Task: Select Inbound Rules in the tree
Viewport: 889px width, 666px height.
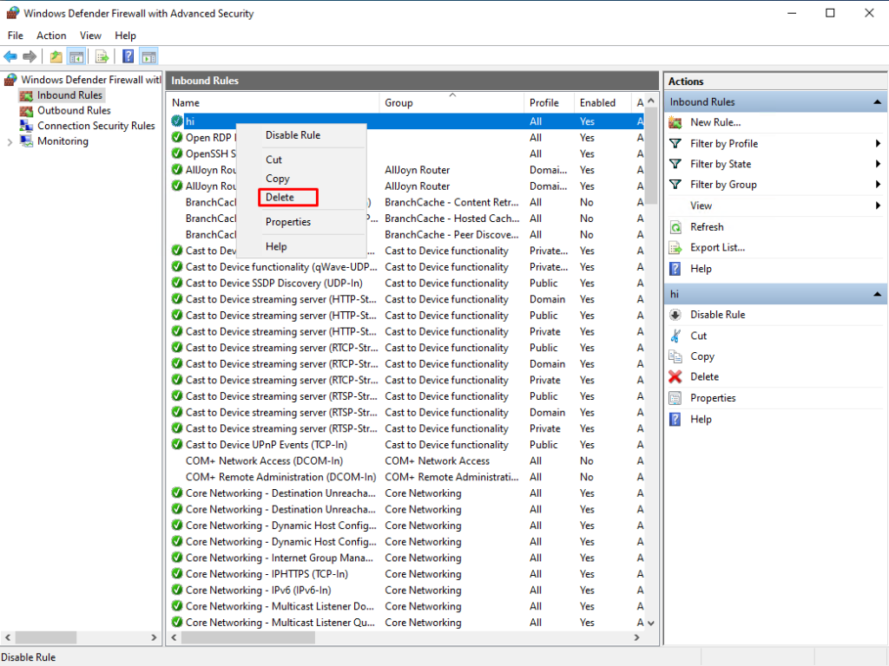Action: coord(69,95)
